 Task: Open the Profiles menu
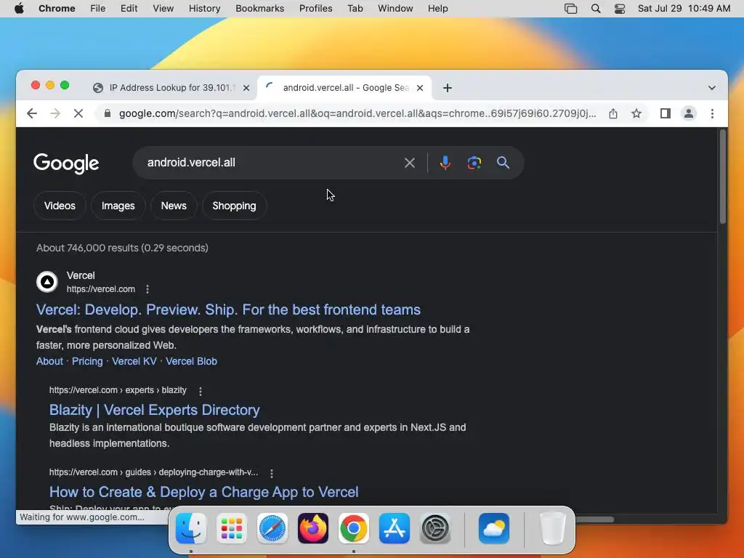click(x=315, y=9)
